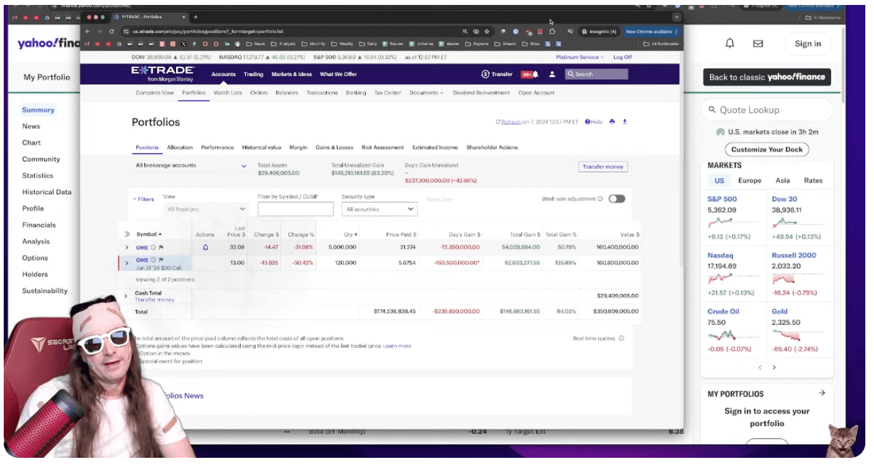Click Customize Your Dock button
The width and height of the screenshot is (874, 464).
coord(767,149)
